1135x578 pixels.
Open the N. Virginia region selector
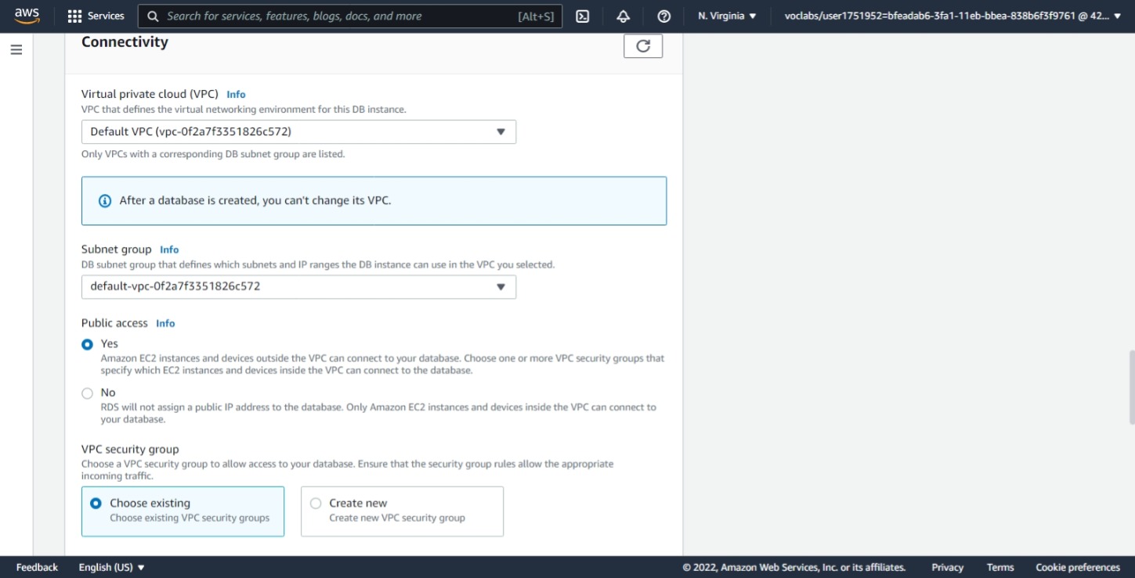[725, 15]
